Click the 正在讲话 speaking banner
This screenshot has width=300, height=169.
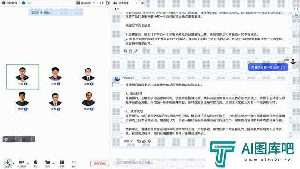point(56,13)
